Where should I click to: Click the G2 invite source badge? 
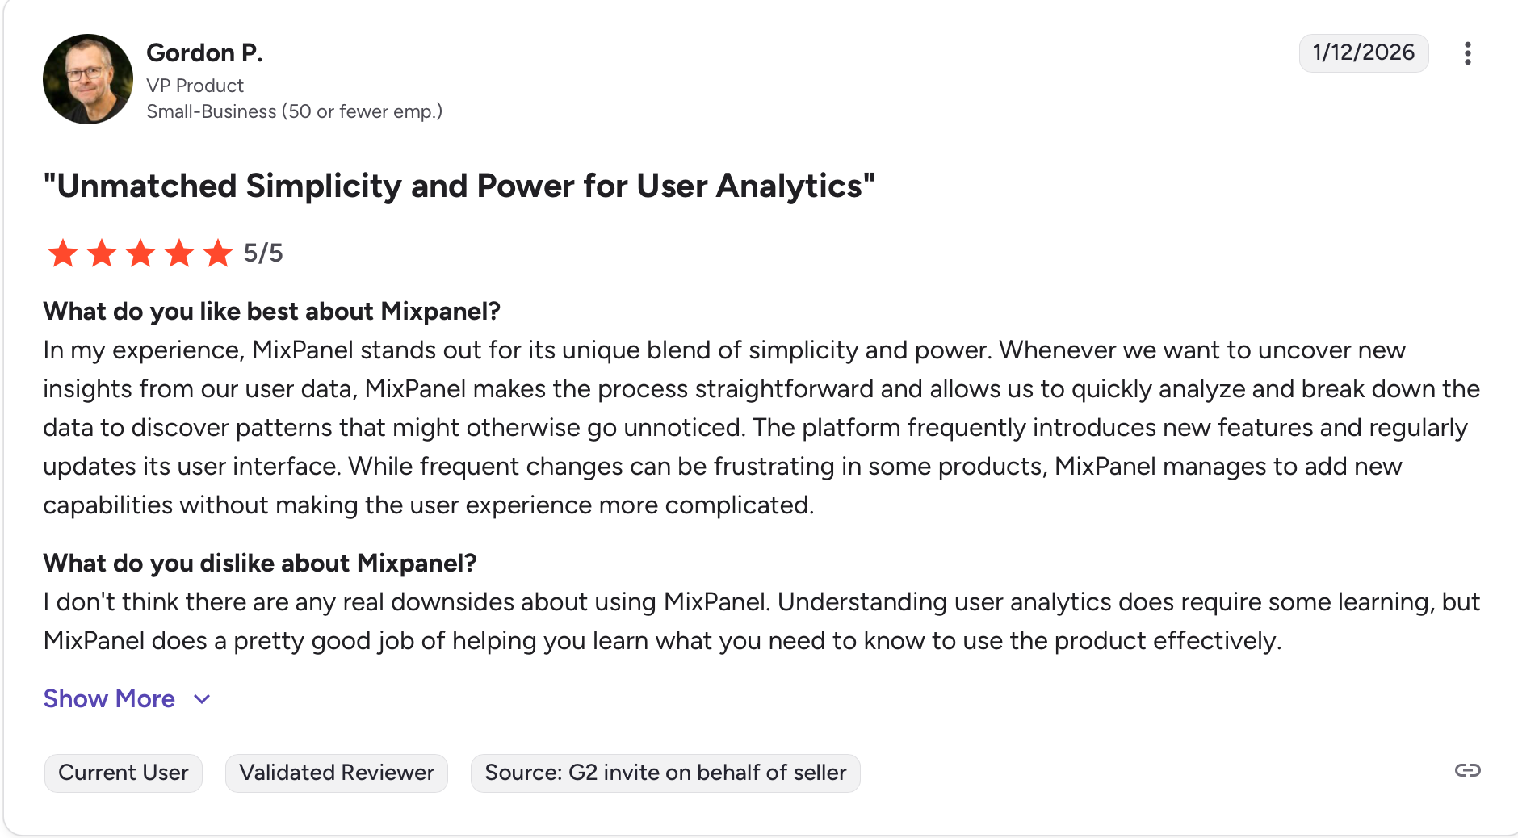pos(665,773)
